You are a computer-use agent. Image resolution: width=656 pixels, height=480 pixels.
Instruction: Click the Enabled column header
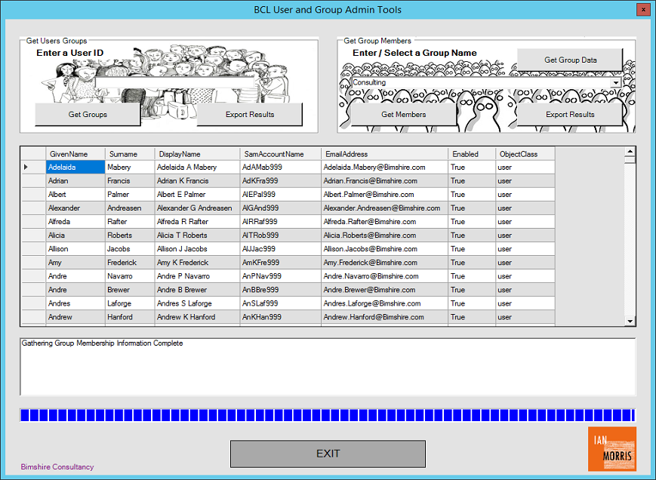(x=471, y=154)
